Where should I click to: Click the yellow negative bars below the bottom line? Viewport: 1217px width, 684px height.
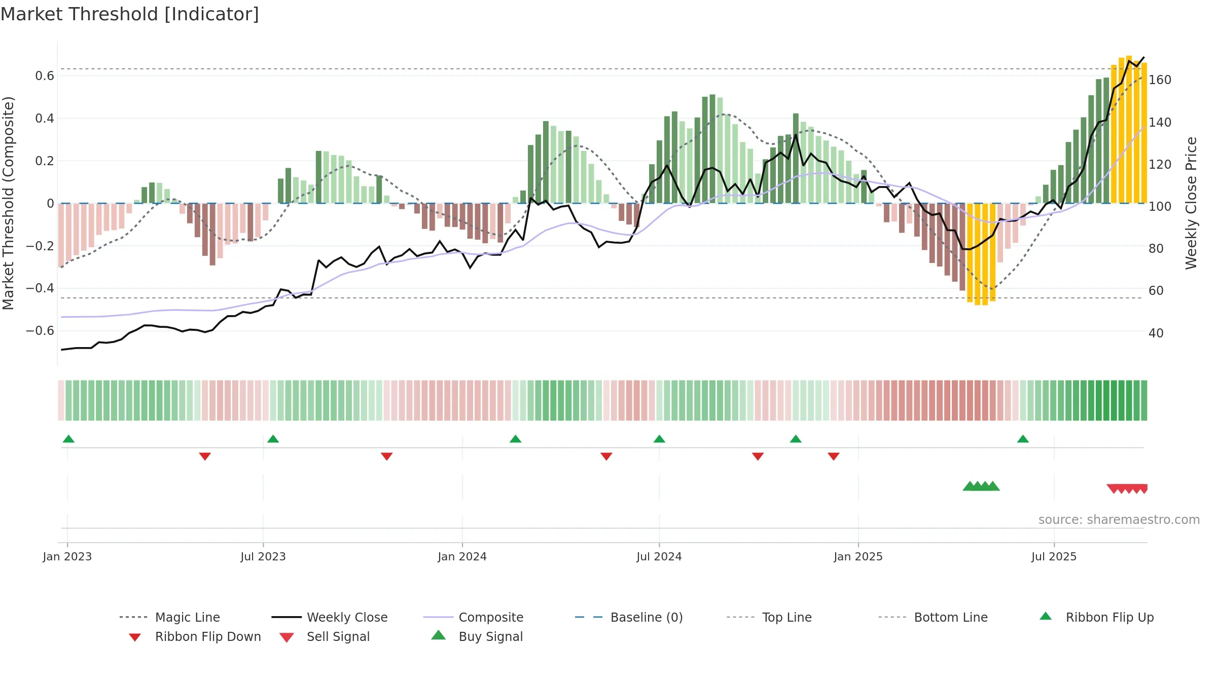[981, 253]
